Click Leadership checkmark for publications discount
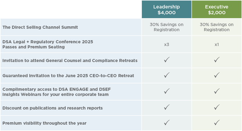The height and width of the screenshot is (131, 242). (x=167, y=107)
